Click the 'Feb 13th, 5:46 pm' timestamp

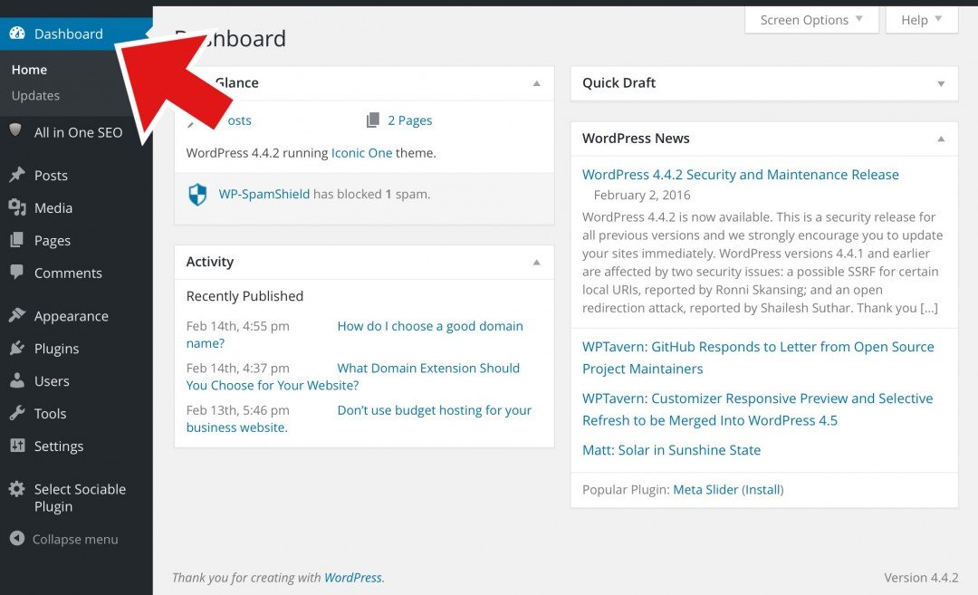pos(237,410)
